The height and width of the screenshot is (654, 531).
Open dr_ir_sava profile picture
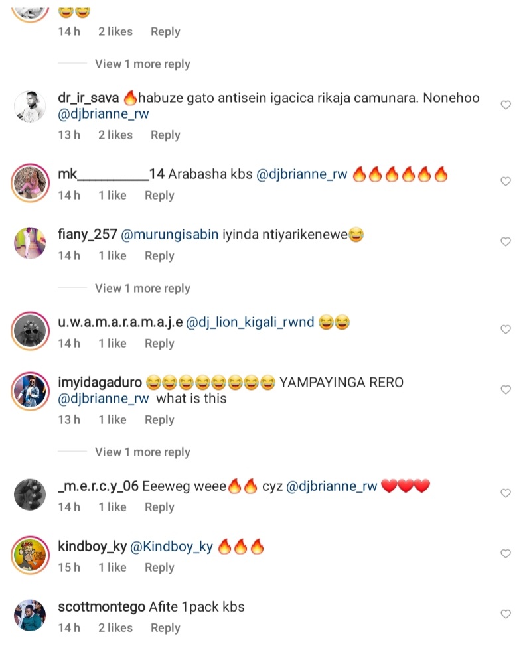tap(30, 106)
